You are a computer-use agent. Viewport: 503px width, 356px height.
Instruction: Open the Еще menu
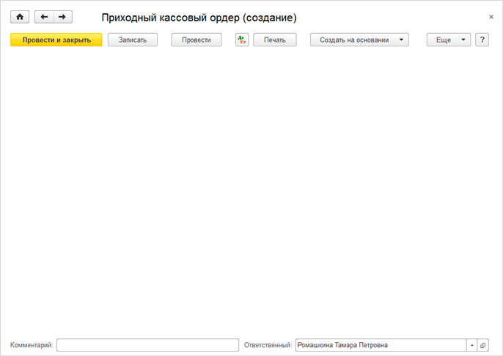[449, 40]
